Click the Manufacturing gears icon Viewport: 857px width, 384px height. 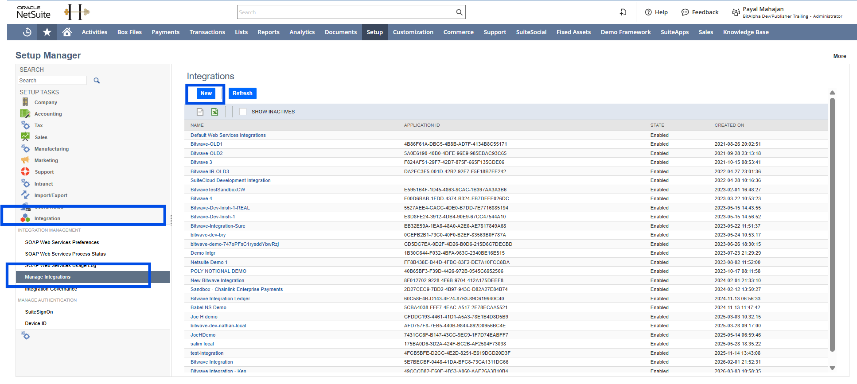[25, 148]
